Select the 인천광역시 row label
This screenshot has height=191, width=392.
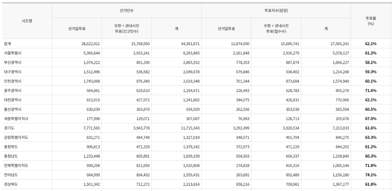[13, 81]
